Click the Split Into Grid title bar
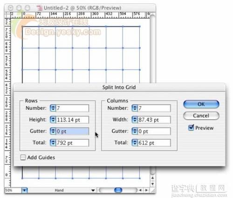This screenshot has width=233, height=198. tap(119, 87)
